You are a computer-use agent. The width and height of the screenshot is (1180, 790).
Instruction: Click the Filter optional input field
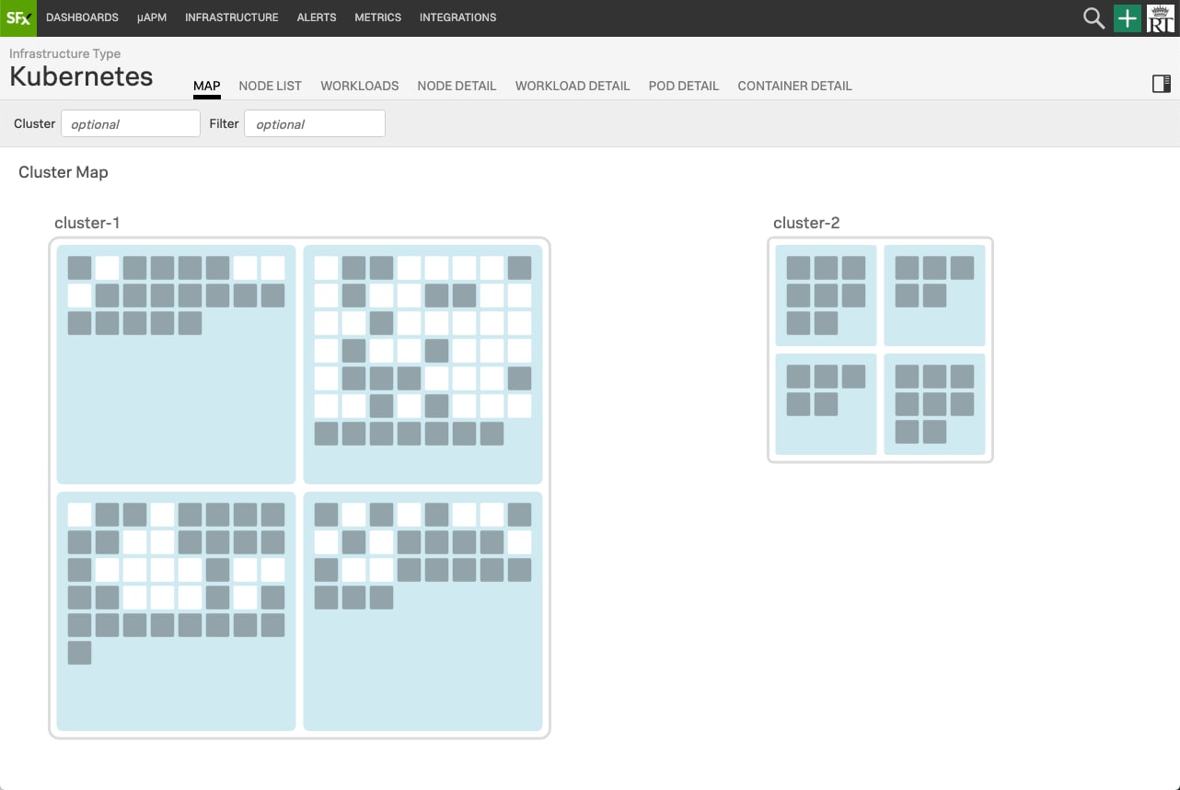pos(315,123)
